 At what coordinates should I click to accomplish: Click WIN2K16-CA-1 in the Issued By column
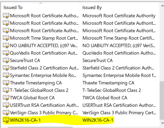click(98, 120)
